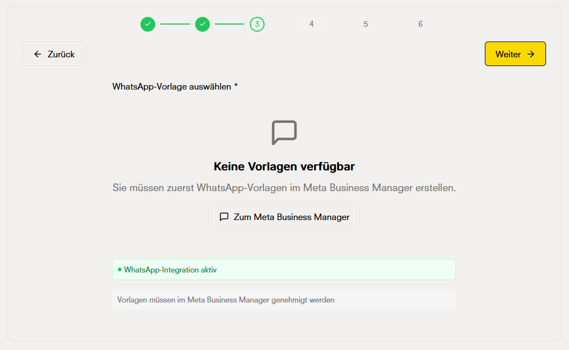The height and width of the screenshot is (350, 569).
Task: Click the speech bubble icon inside the Meta button
Action: coord(224,217)
